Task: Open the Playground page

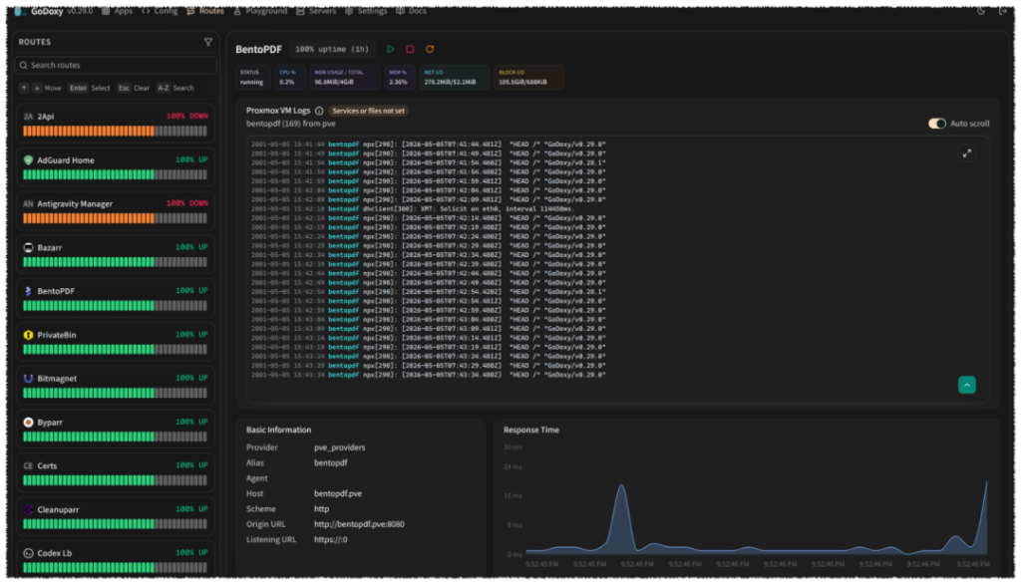Action: tap(260, 11)
